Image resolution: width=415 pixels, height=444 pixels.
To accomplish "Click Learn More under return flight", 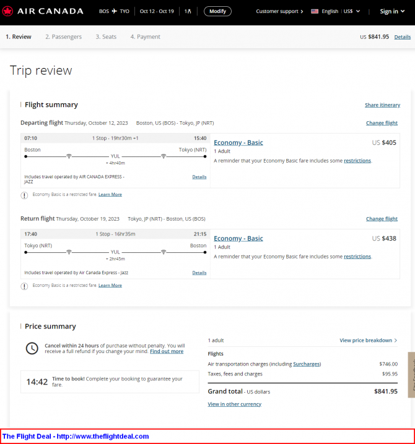I will [x=110, y=286].
